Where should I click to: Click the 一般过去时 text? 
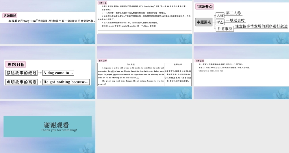coord(235,20)
